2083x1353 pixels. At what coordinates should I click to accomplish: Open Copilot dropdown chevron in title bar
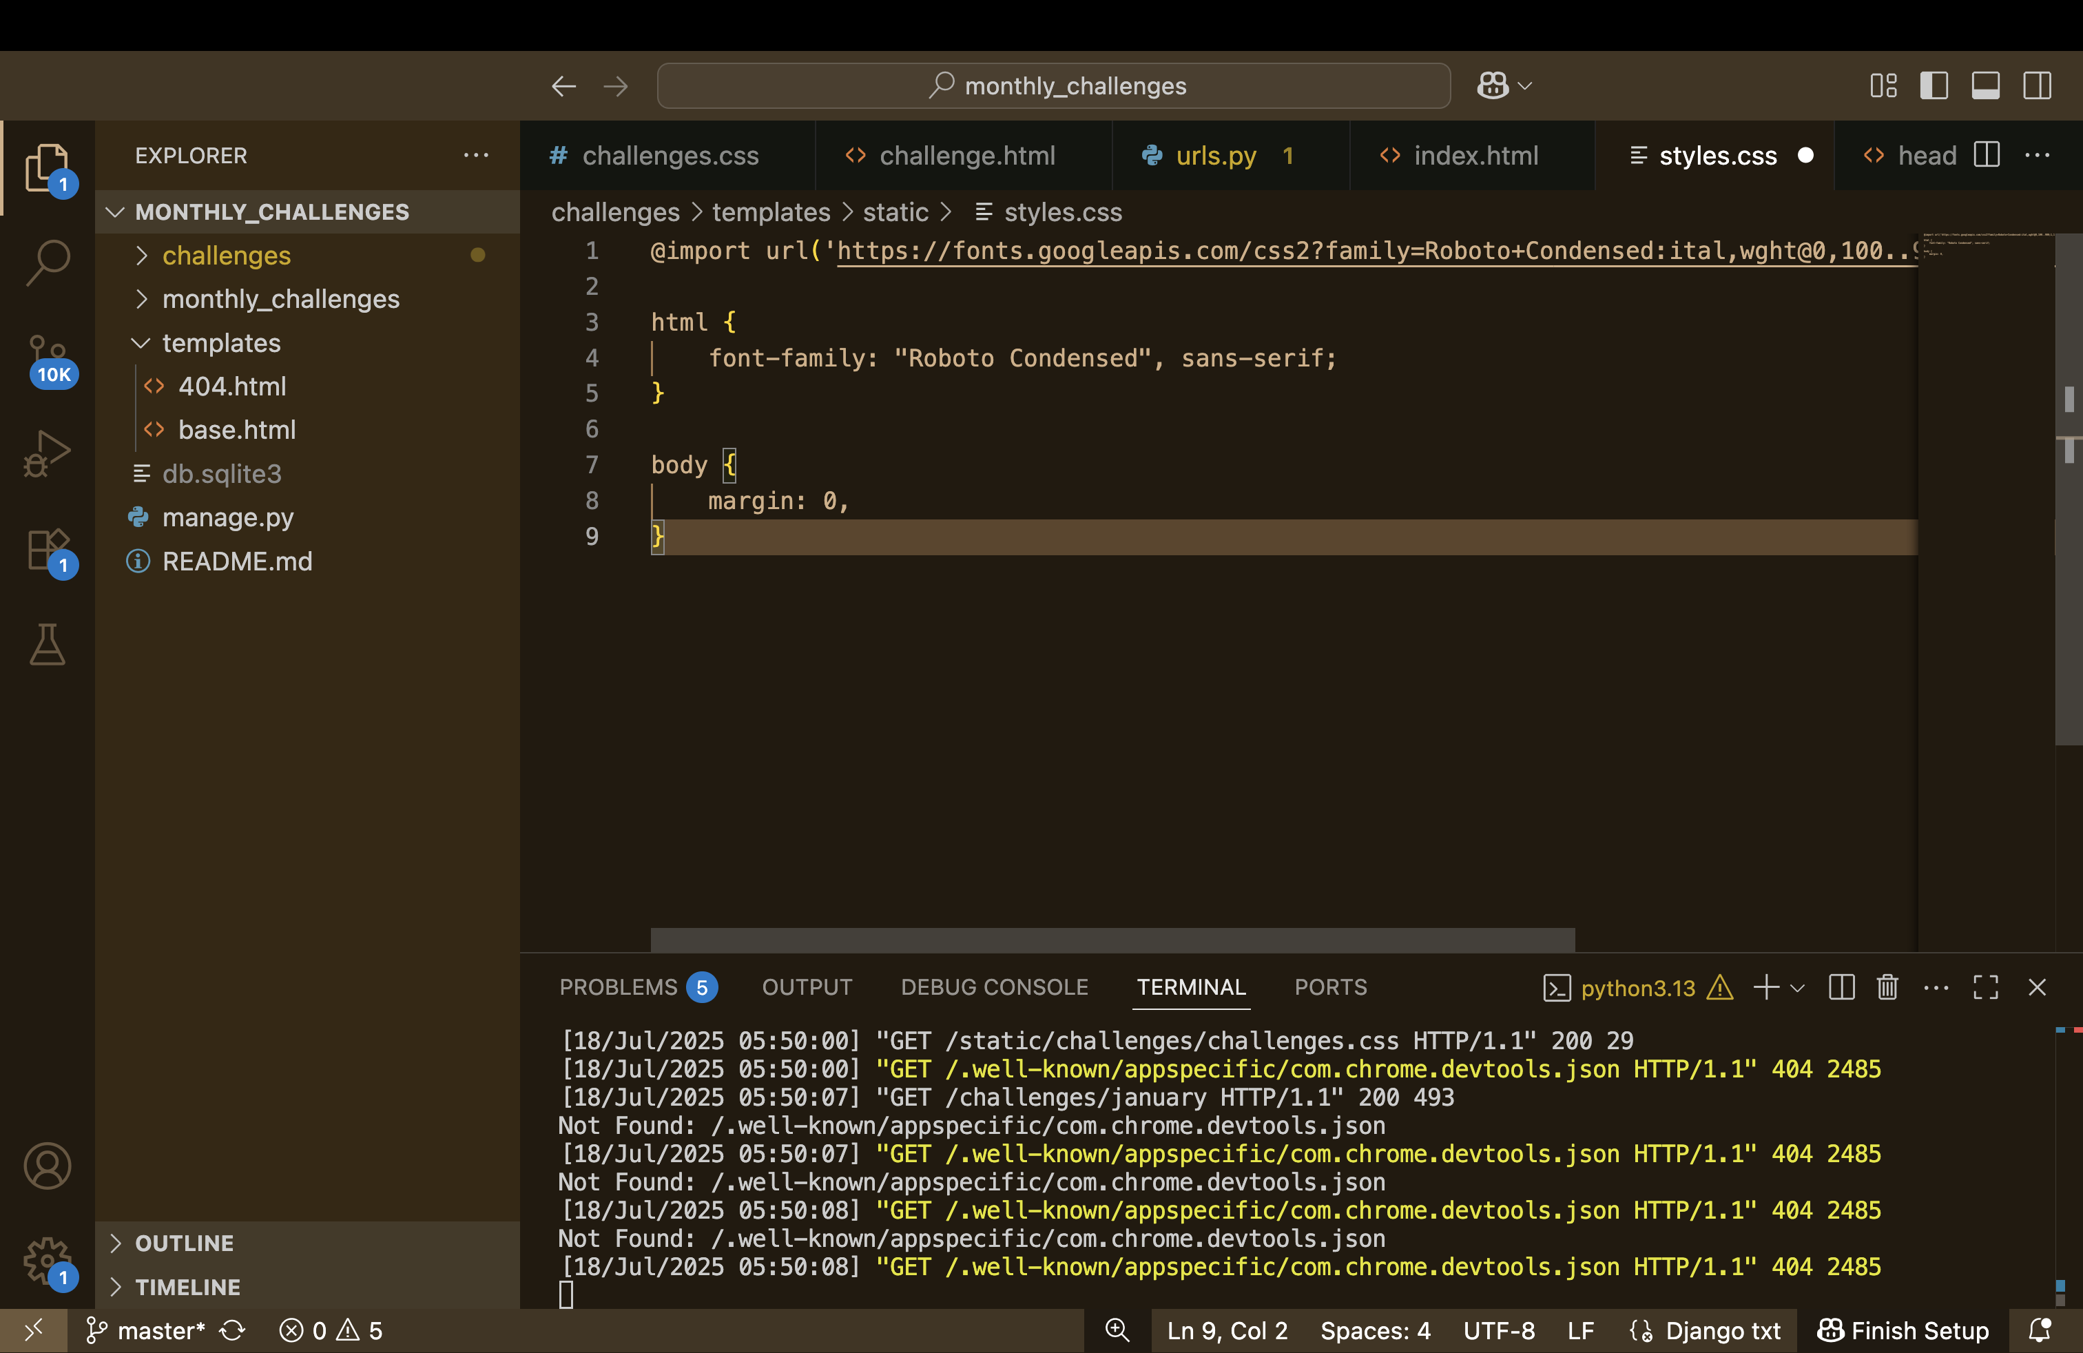point(1524,85)
